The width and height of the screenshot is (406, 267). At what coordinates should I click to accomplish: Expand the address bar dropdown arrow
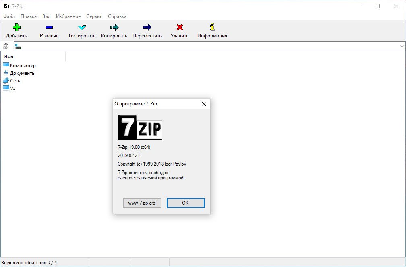point(402,47)
